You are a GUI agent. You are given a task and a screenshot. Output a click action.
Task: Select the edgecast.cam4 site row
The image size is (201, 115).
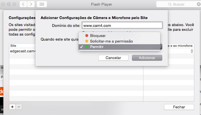point(22,51)
